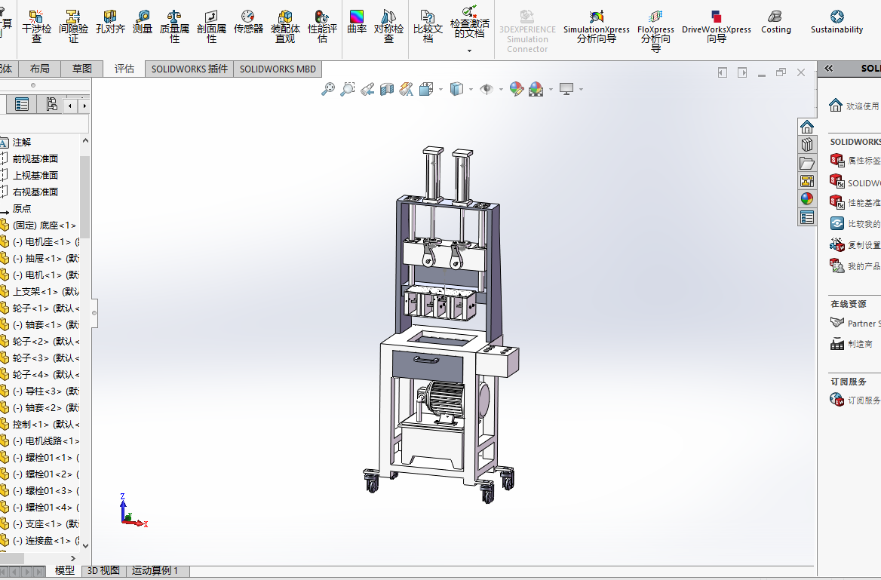Viewport: 881px width, 580px height.
Task: Open Compare Documents (比较文档)
Action: point(428,26)
